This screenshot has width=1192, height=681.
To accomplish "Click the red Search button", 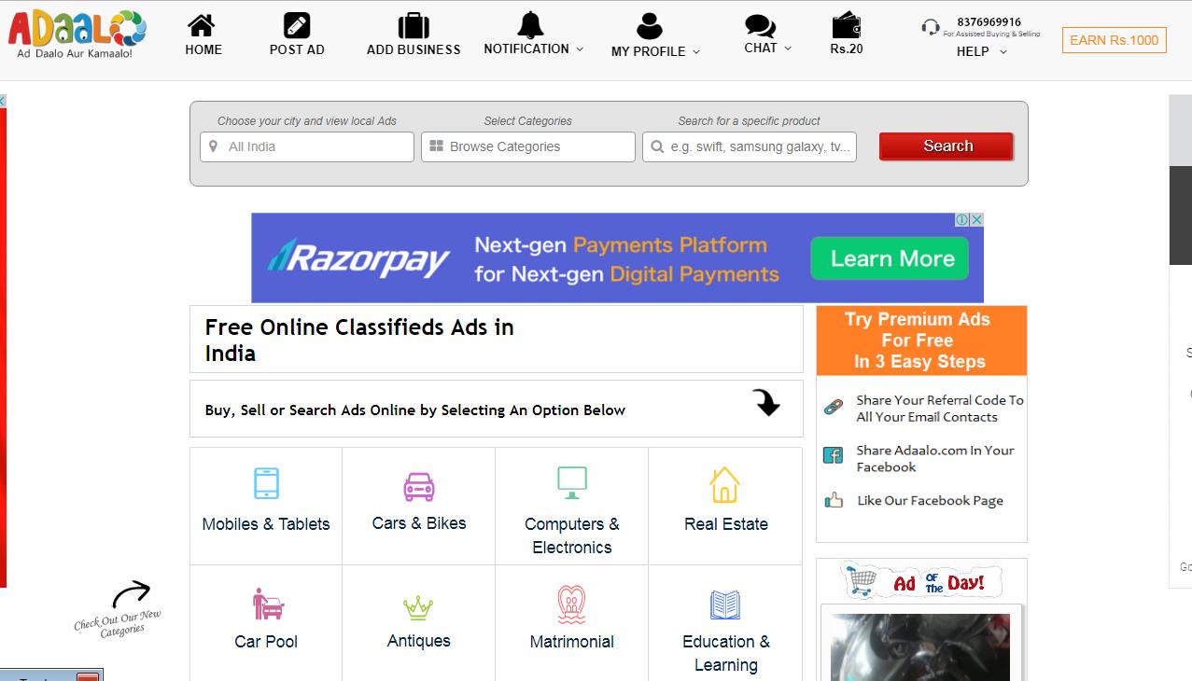I will pos(947,146).
